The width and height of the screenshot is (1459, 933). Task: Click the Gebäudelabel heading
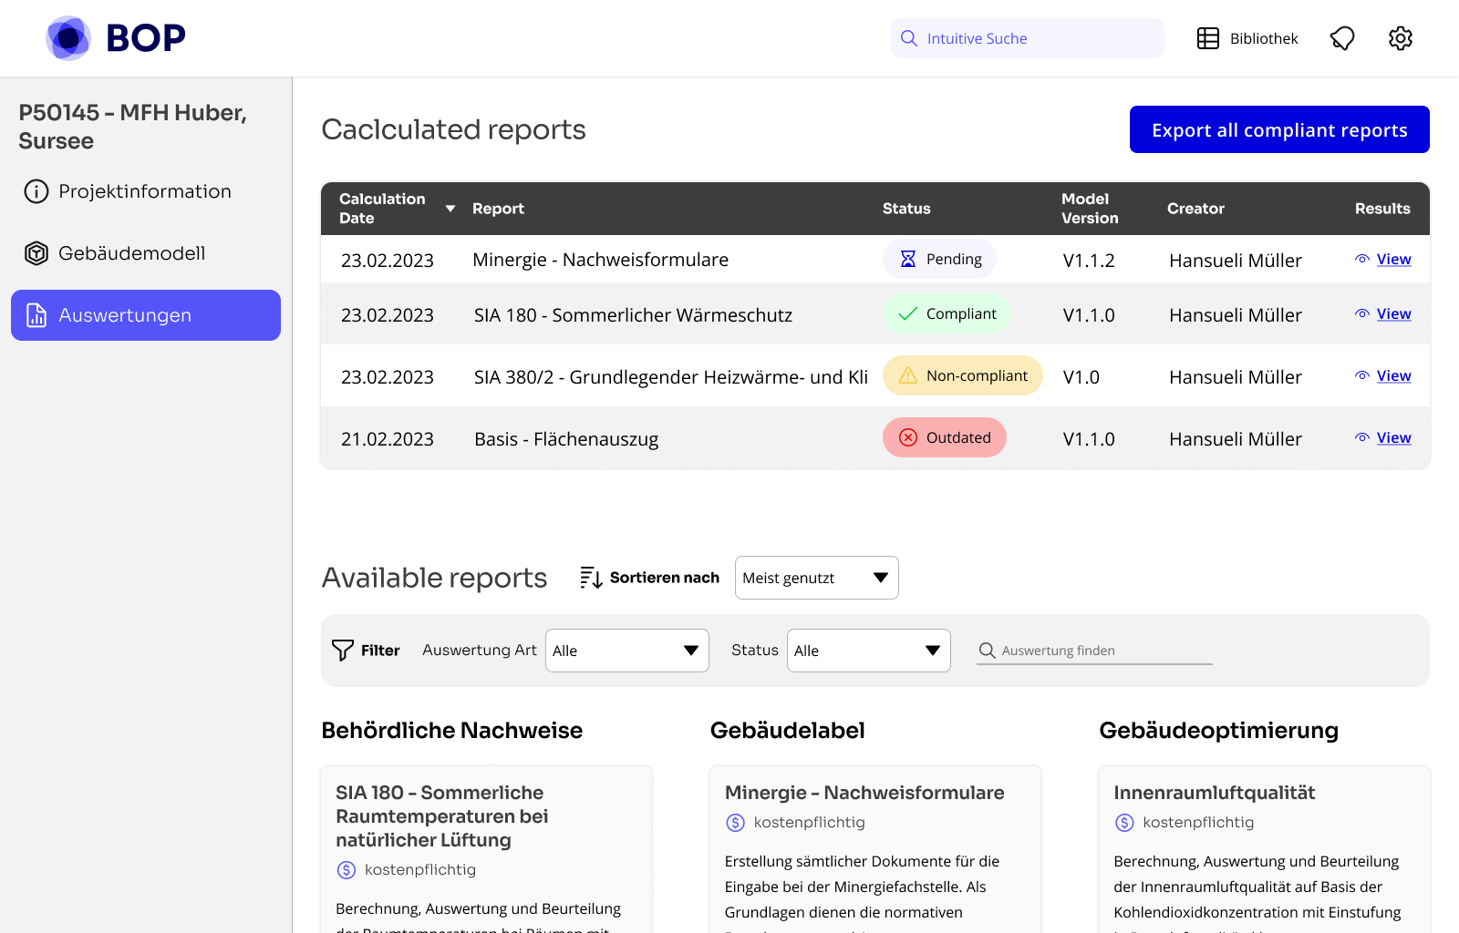[x=788, y=731]
